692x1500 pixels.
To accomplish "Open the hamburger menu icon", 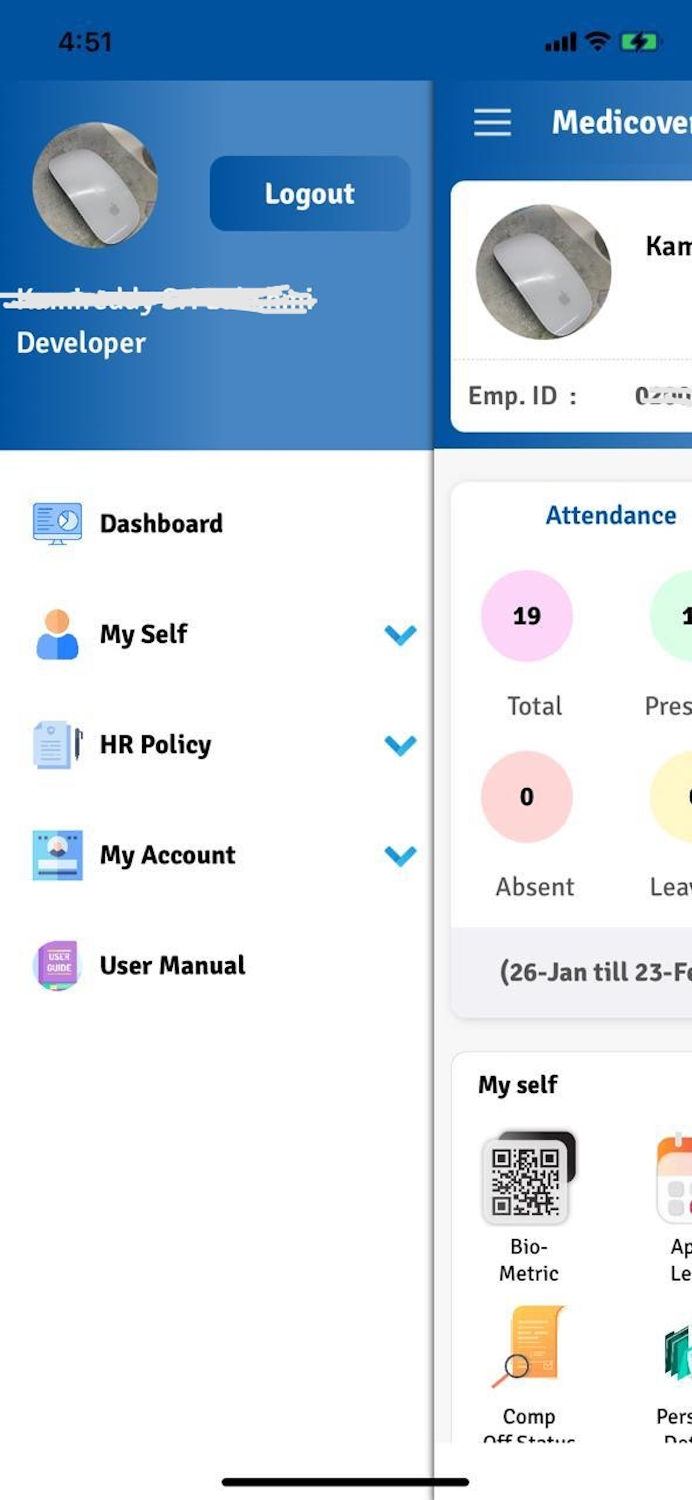I will click(492, 122).
